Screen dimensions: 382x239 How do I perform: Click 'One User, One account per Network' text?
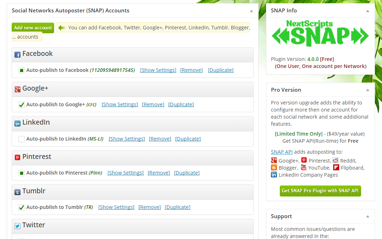[320, 66]
